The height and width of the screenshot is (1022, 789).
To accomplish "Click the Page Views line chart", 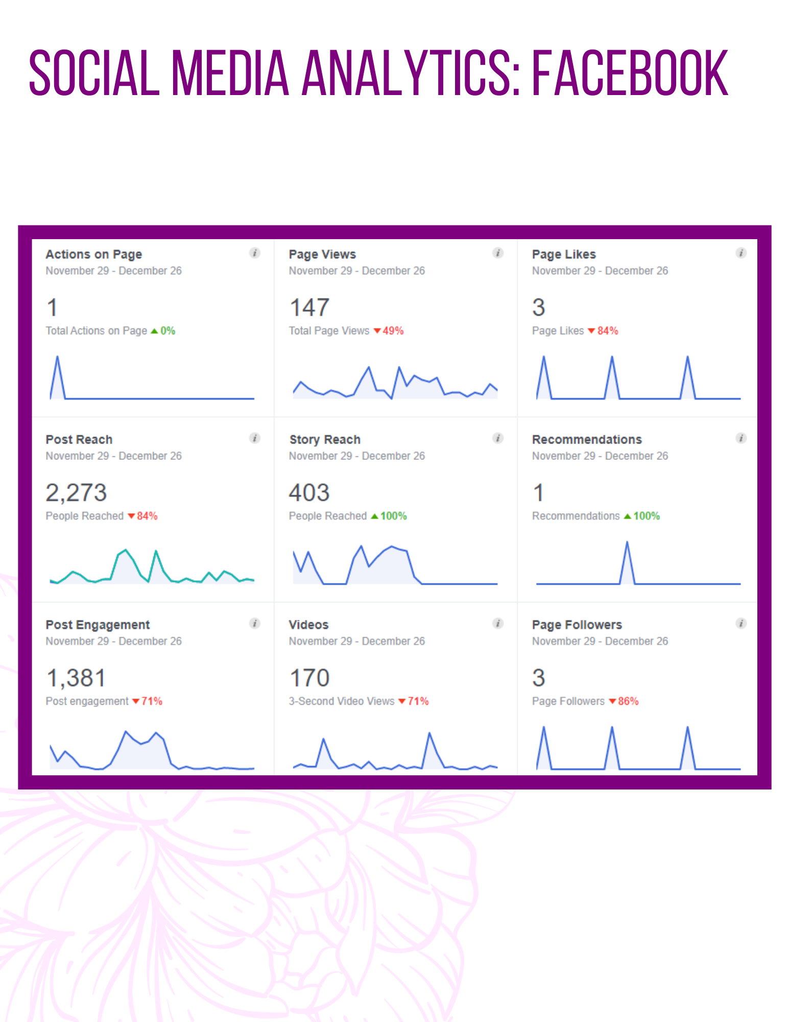I will 395,382.
